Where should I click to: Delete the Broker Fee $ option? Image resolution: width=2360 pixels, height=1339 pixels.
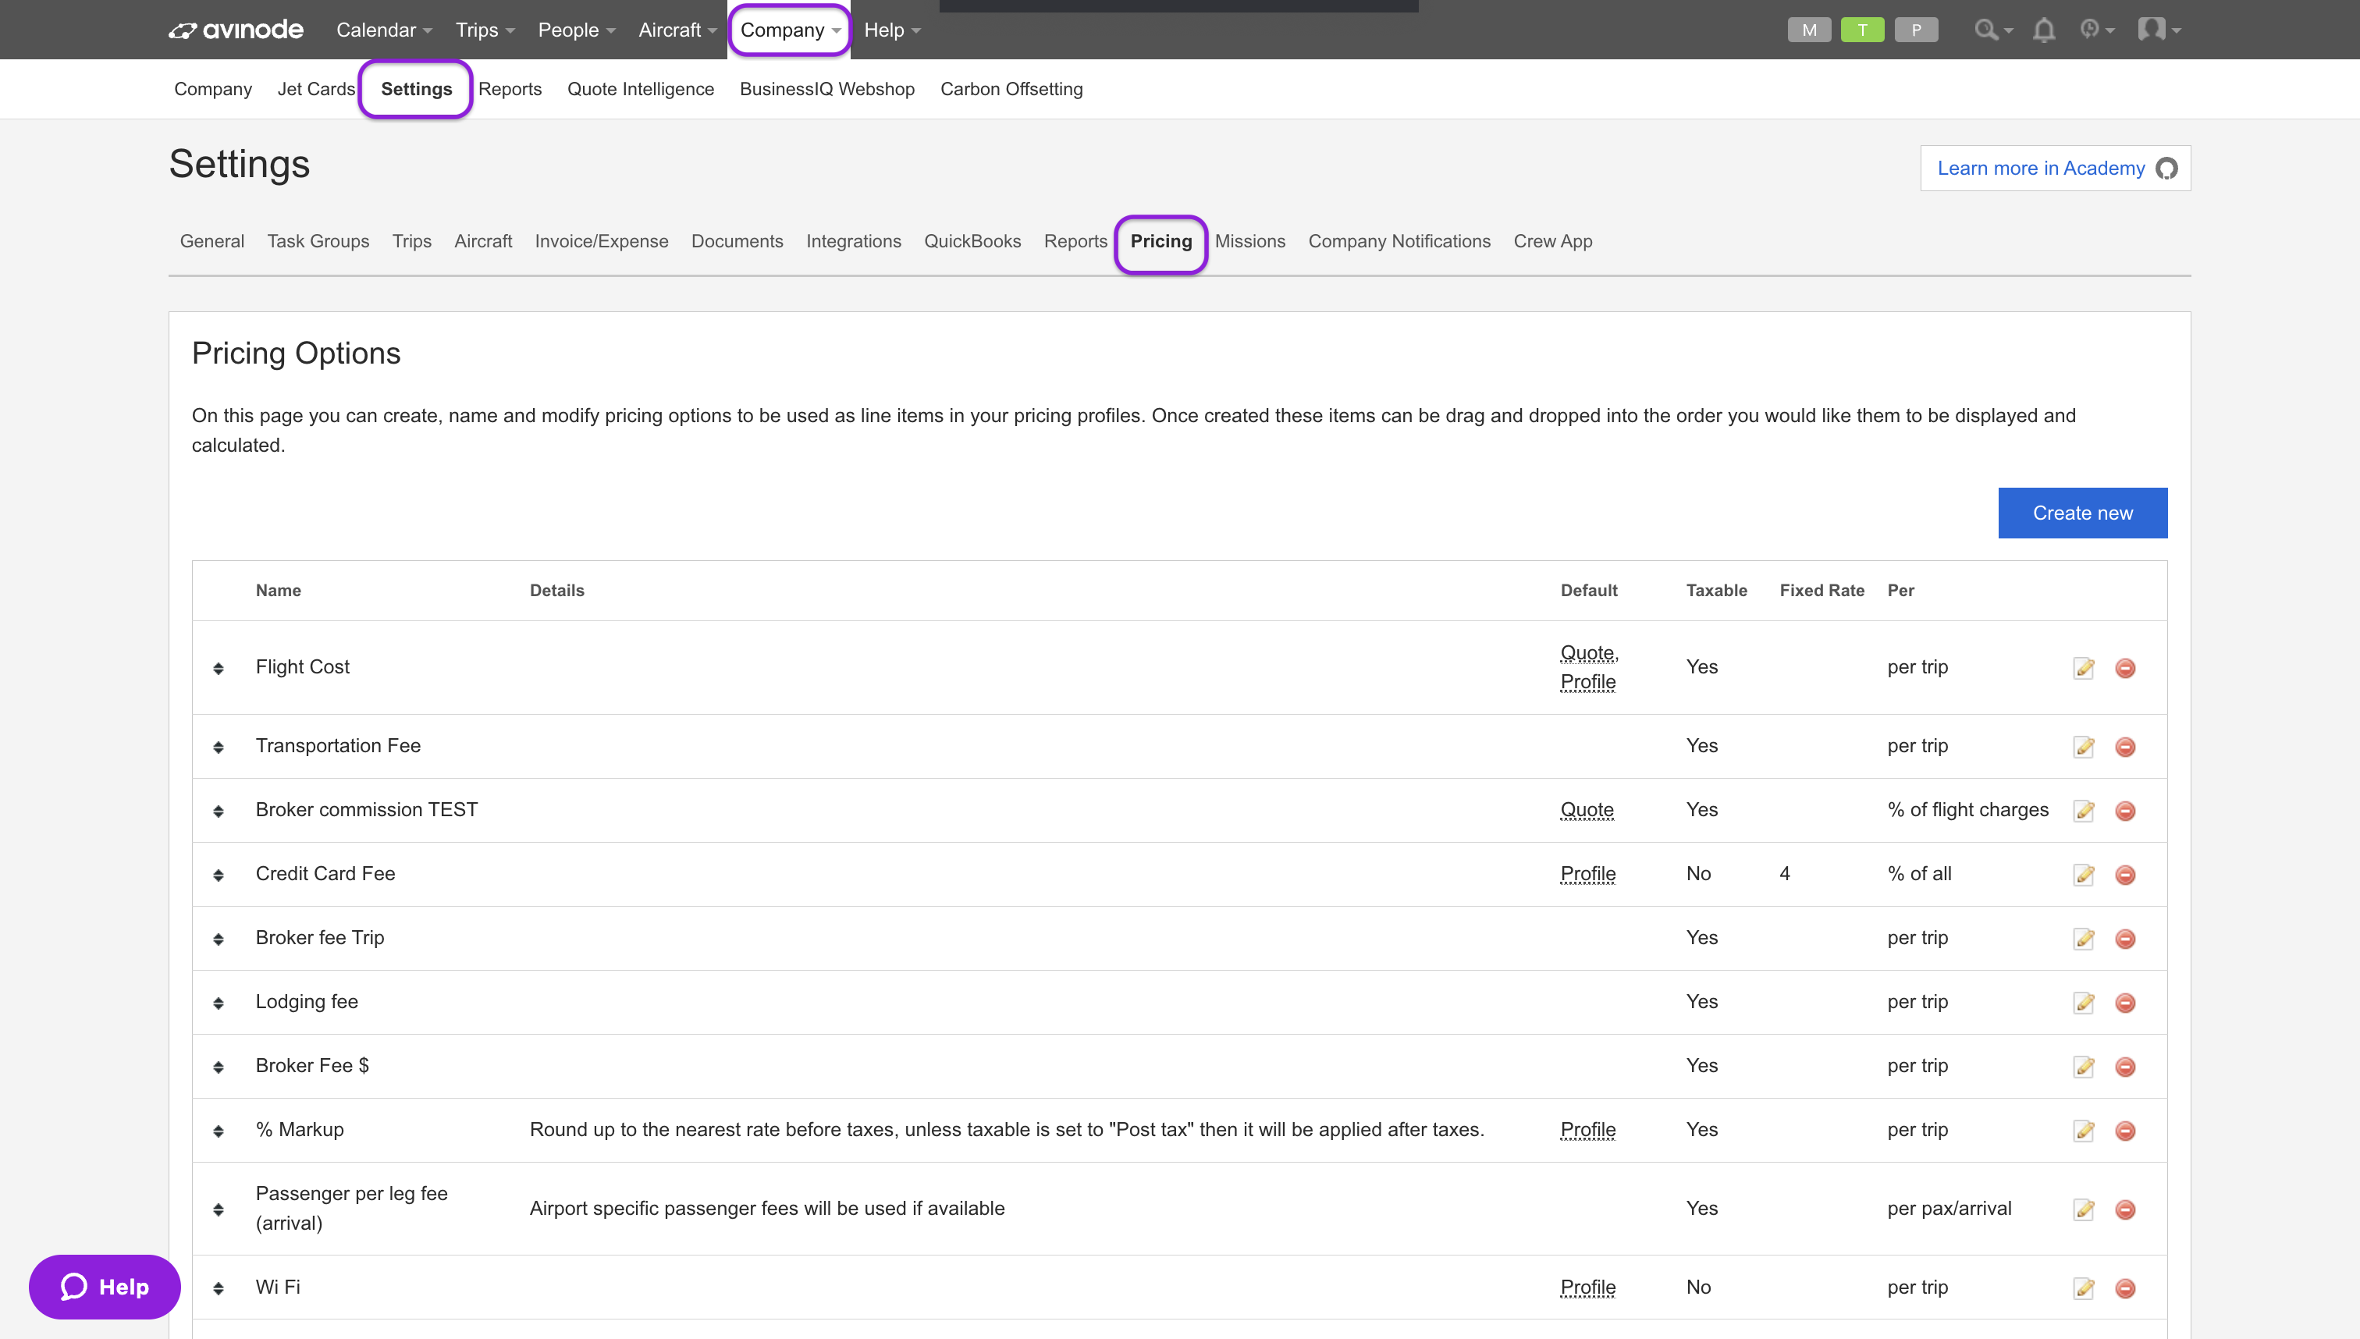point(2124,1066)
